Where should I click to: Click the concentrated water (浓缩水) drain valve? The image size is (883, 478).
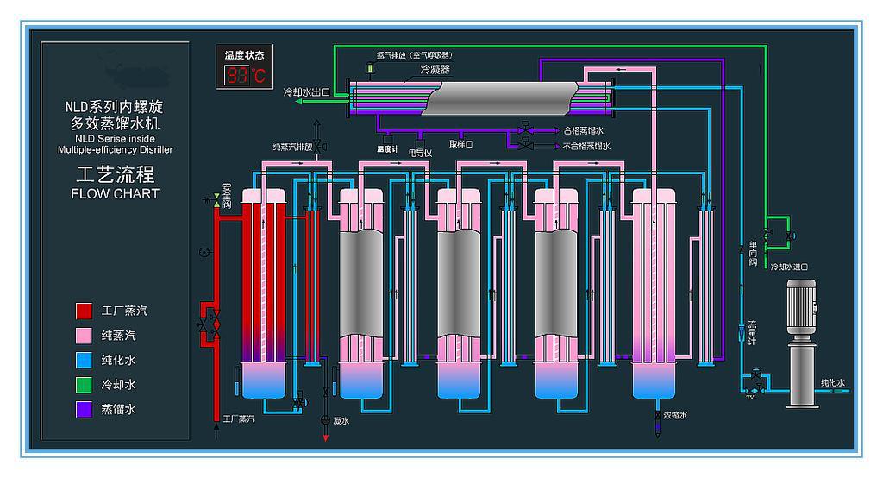(656, 416)
